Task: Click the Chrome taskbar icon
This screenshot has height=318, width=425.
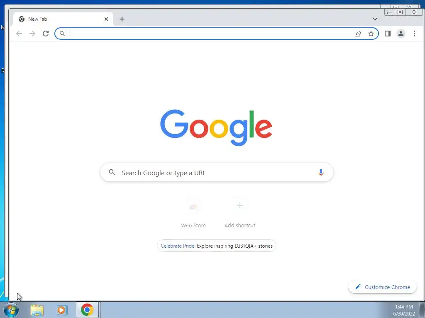Action: coord(87,310)
